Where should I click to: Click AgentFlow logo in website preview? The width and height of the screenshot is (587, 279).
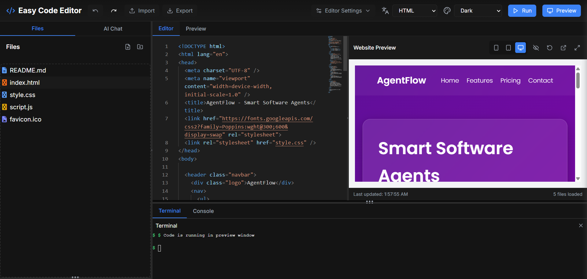401,80
